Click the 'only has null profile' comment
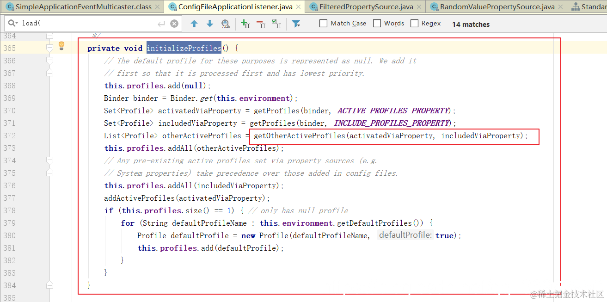The height and width of the screenshot is (302, 607). pos(298,210)
